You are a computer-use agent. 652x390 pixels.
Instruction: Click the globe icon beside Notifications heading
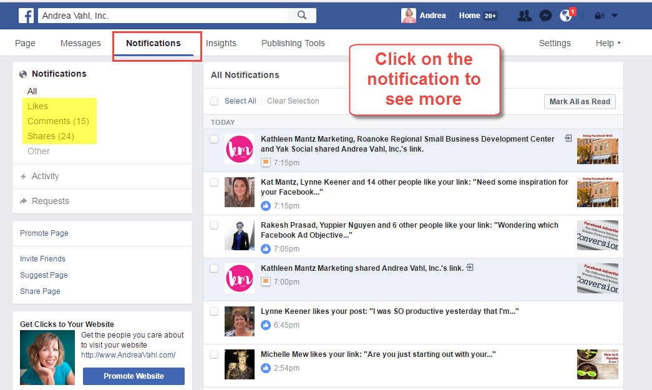pos(23,74)
